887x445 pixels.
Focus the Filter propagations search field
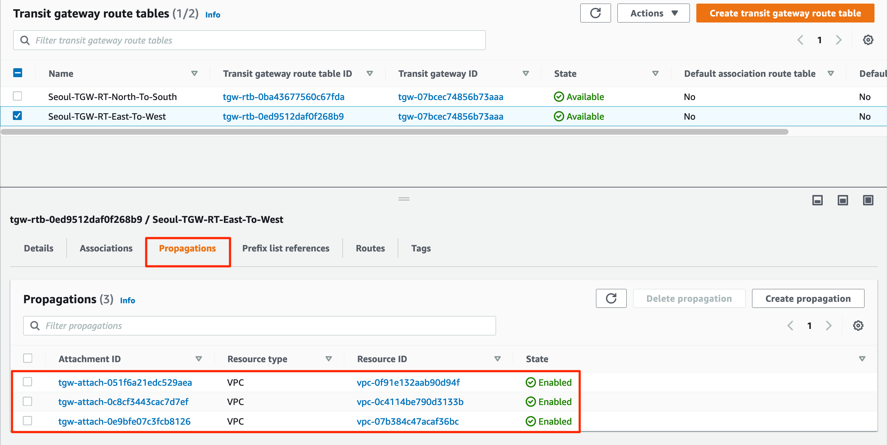pos(259,326)
